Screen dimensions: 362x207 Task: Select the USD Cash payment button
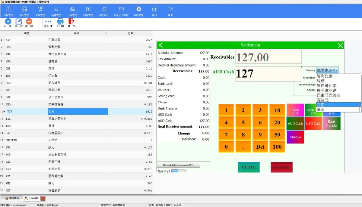pos(314,124)
